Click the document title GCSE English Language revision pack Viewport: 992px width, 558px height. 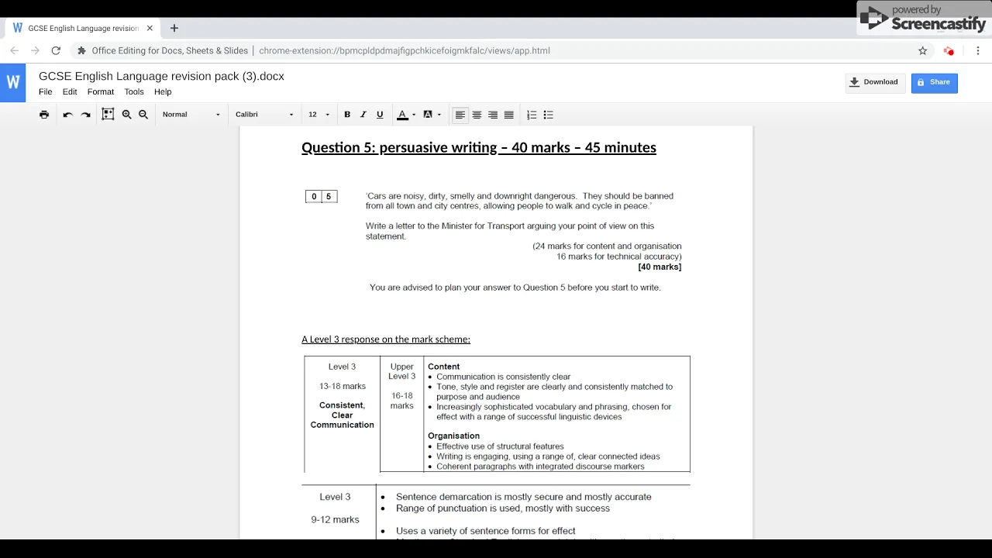[161, 76]
